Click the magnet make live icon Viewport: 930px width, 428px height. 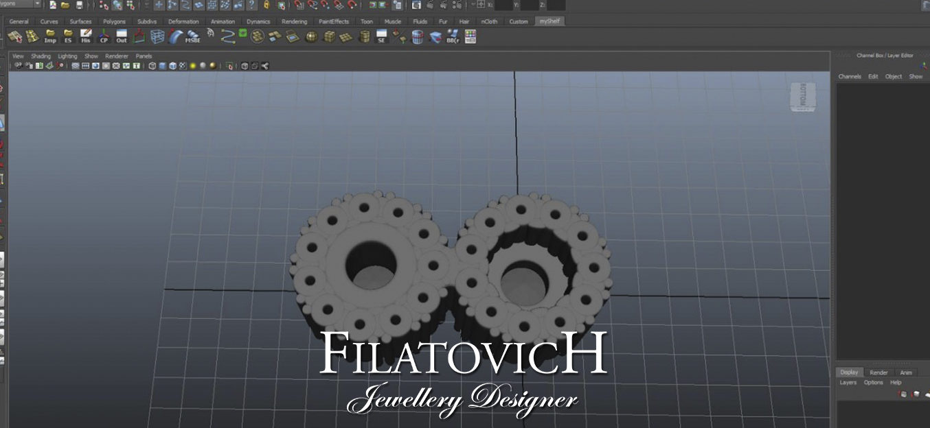[352, 5]
